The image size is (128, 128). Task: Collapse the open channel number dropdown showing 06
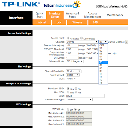tap(103, 42)
